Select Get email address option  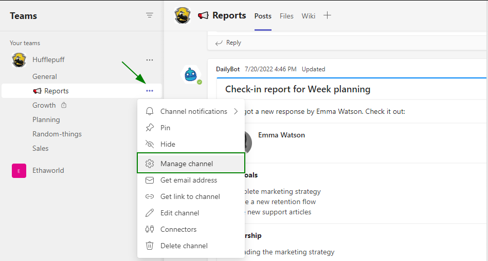(191, 180)
